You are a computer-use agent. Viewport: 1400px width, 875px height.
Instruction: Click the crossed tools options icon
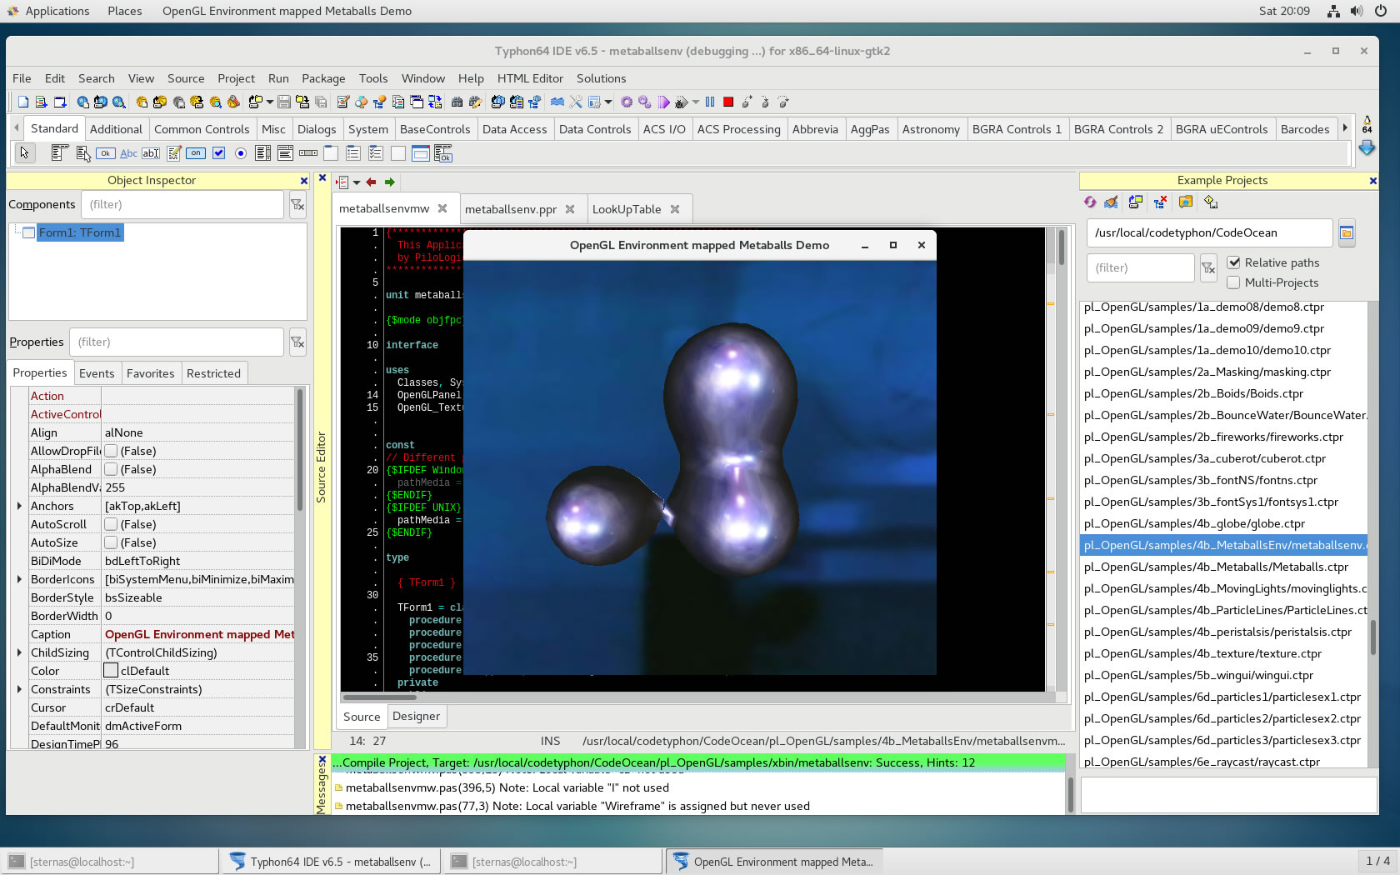[x=576, y=102]
